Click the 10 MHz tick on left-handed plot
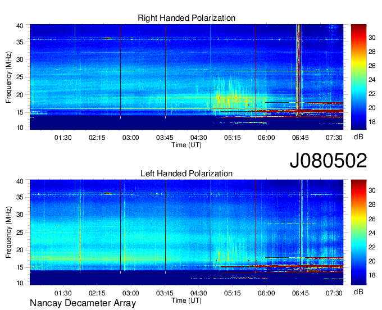The image size is (382, 310). tap(20, 283)
